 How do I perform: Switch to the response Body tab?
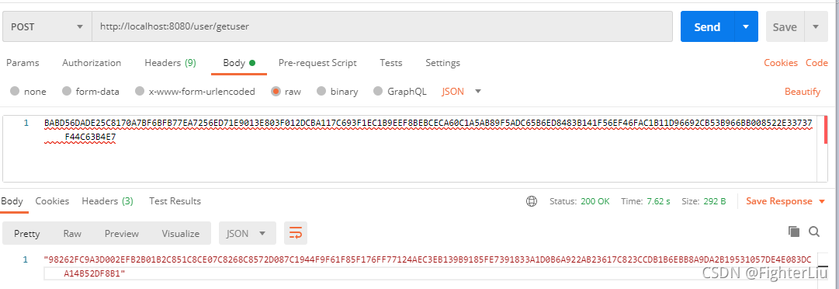click(x=12, y=201)
